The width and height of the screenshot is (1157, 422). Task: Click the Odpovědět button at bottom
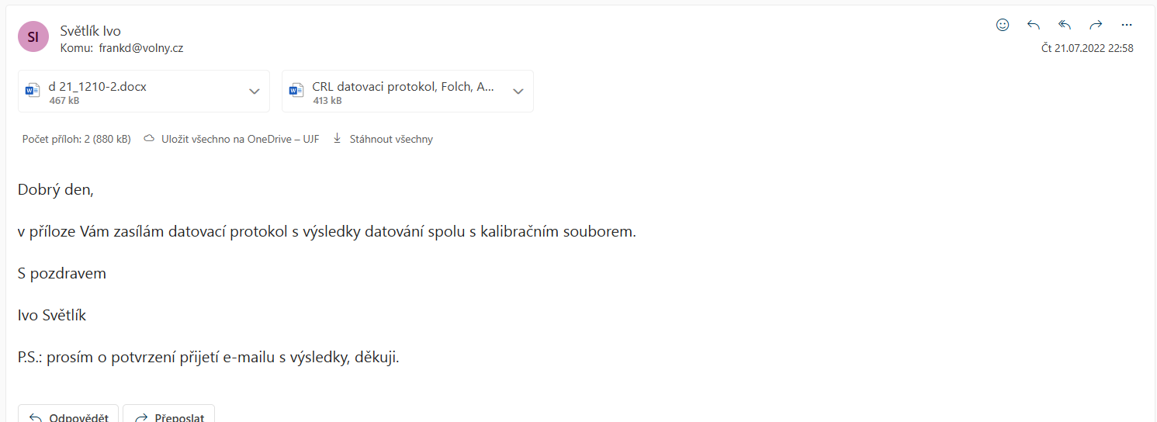[68, 413]
